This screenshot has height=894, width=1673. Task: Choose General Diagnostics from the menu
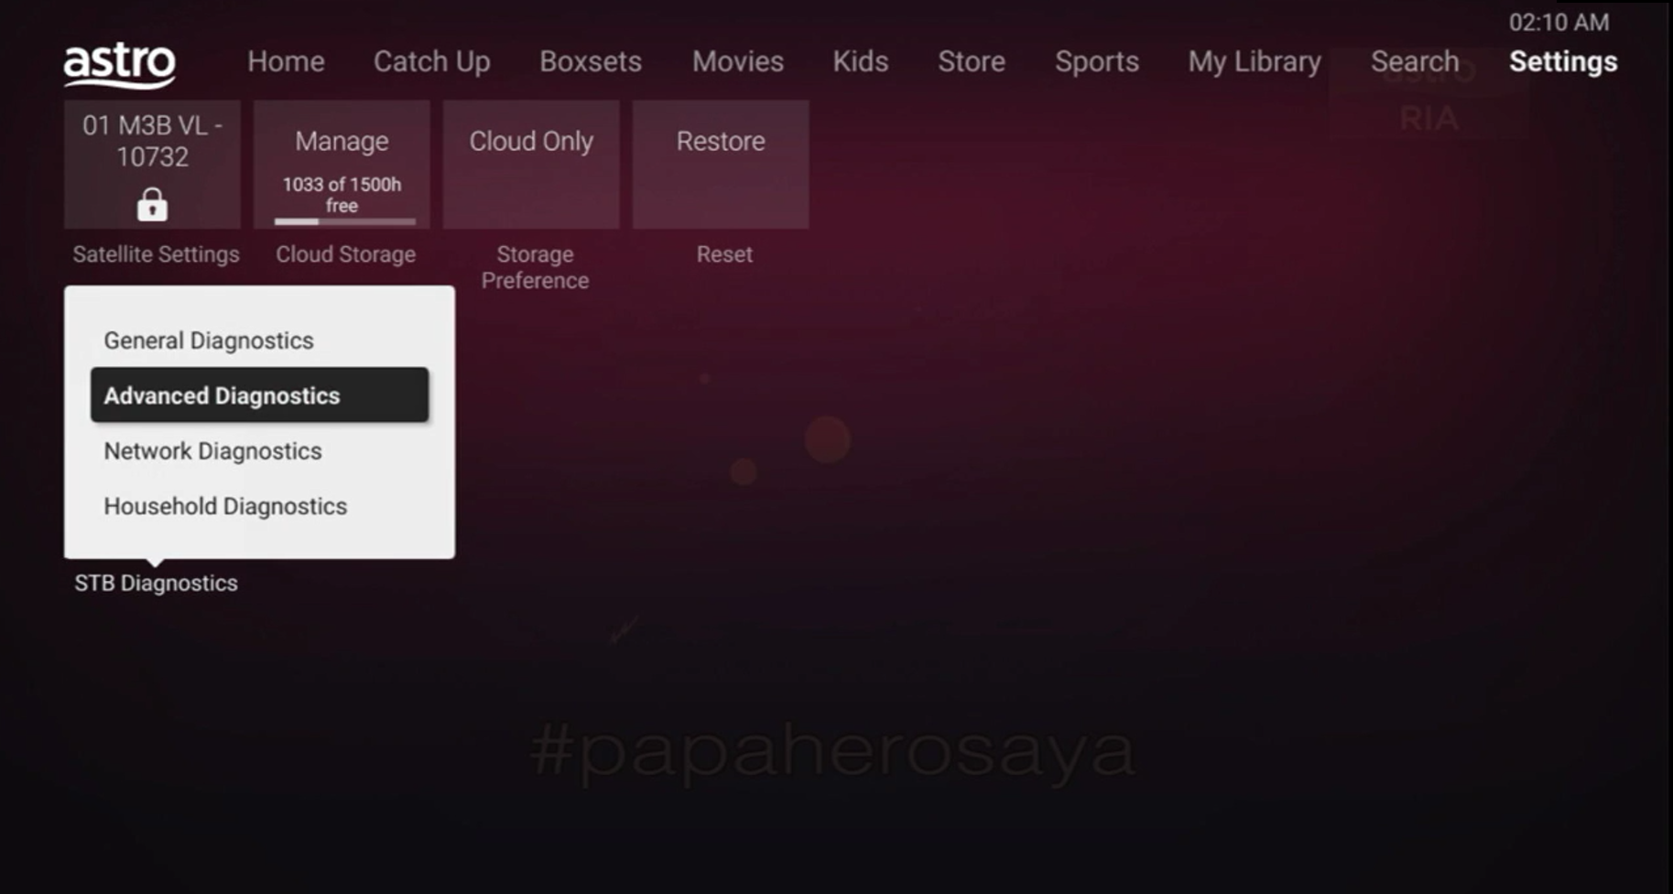[259, 340]
